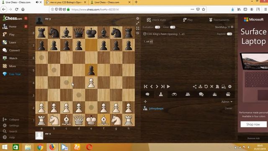Click the share game icon
Screen dimensions: 268x151
[194, 87]
